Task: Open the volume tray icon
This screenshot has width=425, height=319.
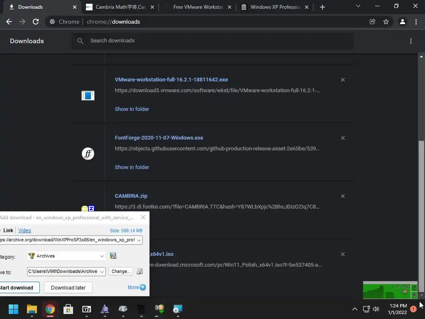Action: [x=376, y=309]
